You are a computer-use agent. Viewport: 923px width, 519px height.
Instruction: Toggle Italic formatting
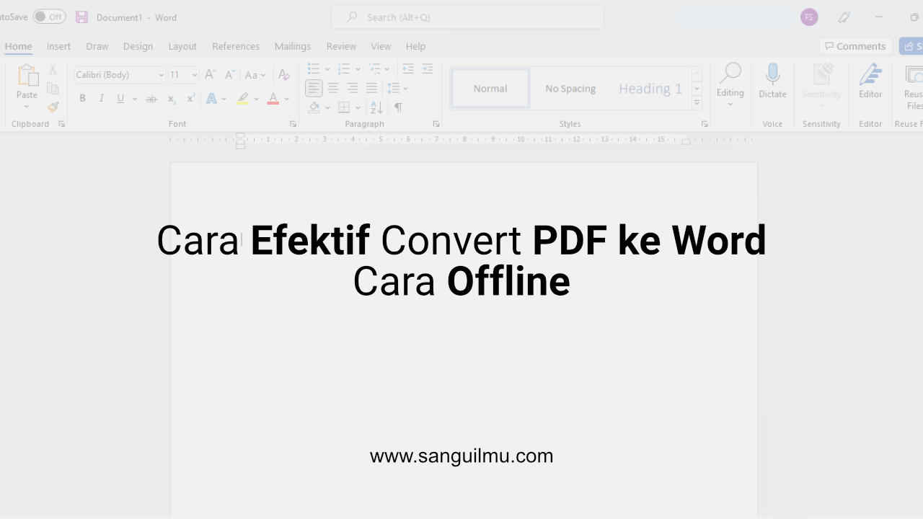point(101,99)
